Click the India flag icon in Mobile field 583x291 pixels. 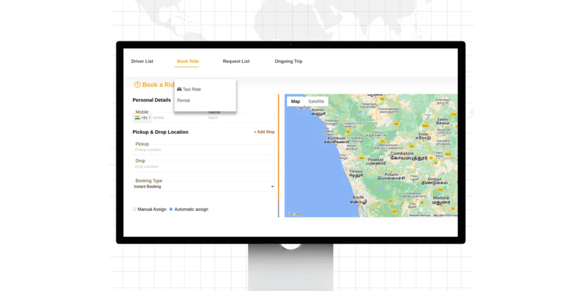(x=137, y=117)
